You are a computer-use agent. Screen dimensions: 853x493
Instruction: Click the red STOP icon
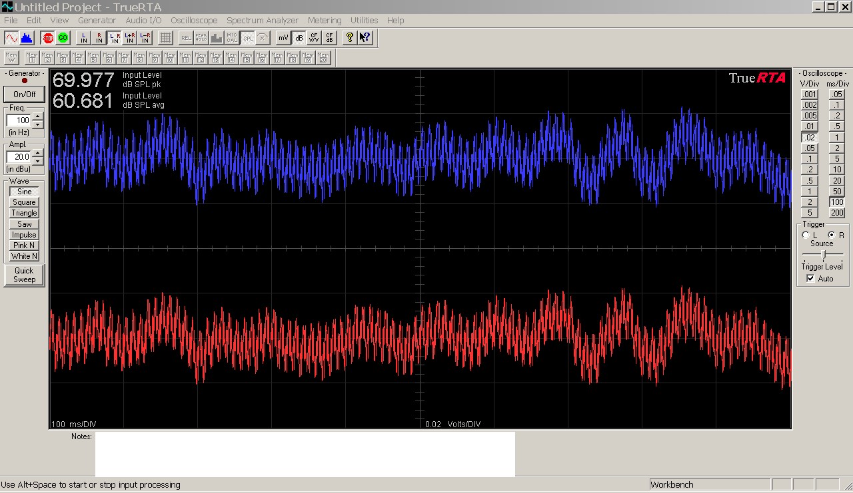tap(48, 38)
